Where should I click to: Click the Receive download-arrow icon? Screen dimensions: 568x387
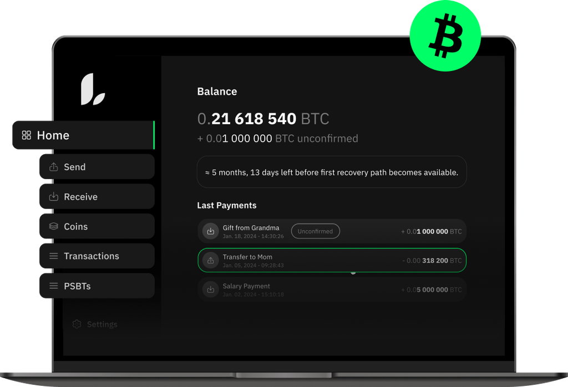point(54,197)
